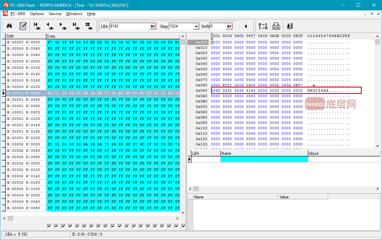Click the cyan Name cell in LBA table
This screenshot has width=382, height=240.
[264, 159]
